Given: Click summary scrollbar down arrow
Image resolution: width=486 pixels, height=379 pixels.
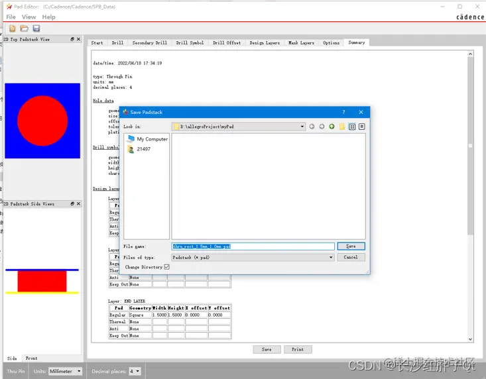Looking at the screenshot, I should click(x=471, y=339).
